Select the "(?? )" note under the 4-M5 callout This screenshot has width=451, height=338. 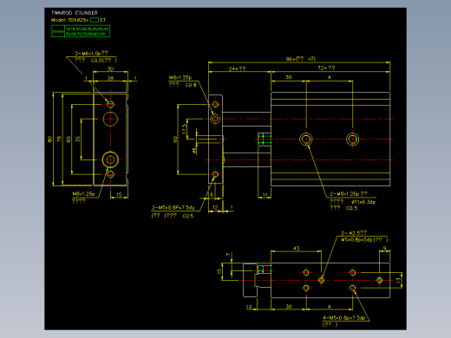tap(330, 325)
